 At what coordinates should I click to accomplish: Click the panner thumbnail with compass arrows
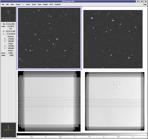point(9,130)
